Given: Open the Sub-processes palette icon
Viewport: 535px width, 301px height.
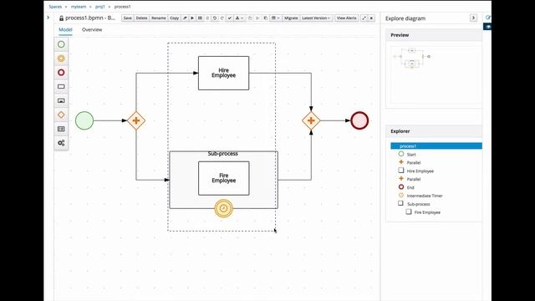Looking at the screenshot, I should click(61, 100).
